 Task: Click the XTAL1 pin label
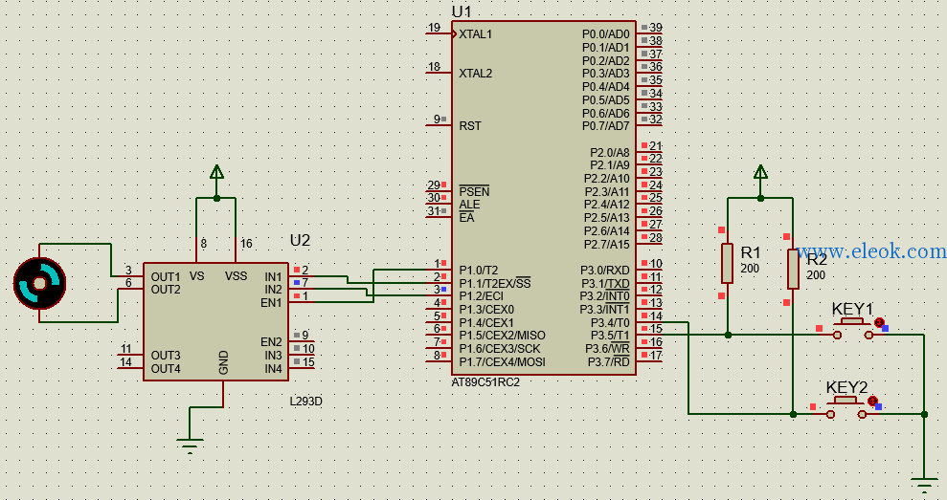[475, 34]
